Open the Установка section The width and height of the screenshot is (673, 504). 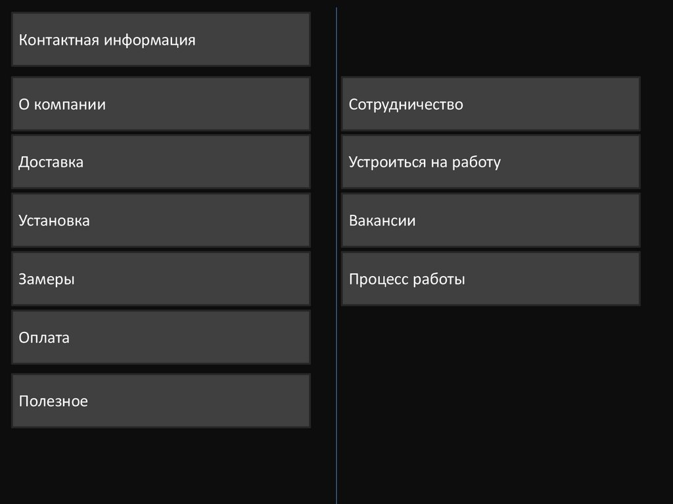click(x=161, y=221)
